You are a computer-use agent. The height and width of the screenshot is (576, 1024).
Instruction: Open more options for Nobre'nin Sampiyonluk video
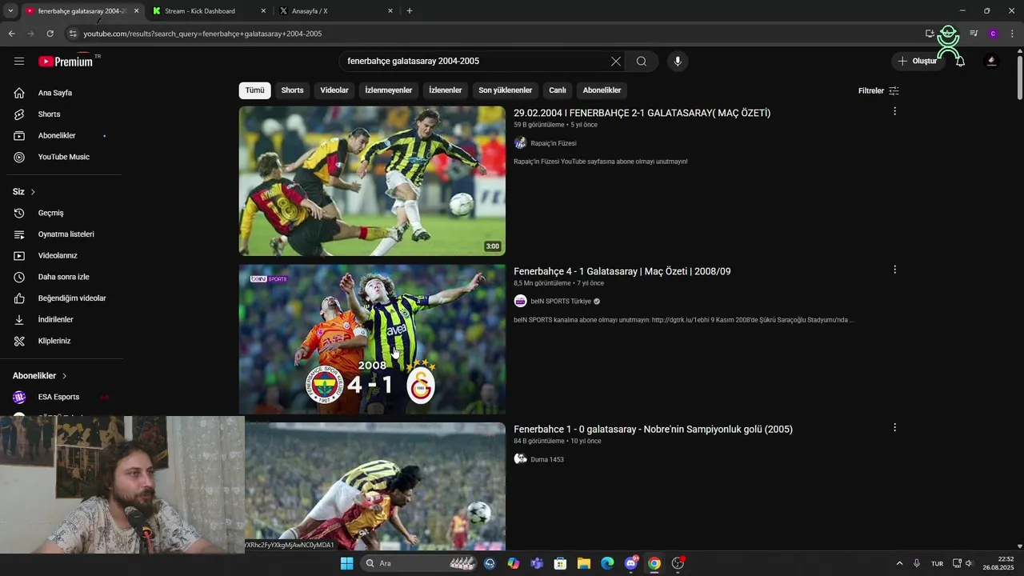click(x=894, y=427)
